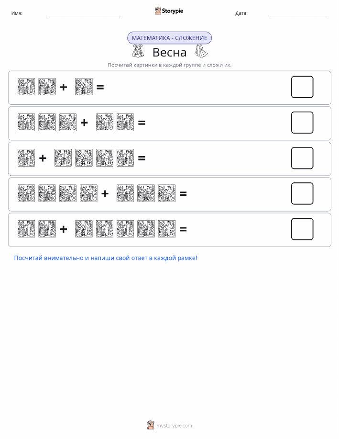Click the МАТЕМАТИКА - СЛОЖЕНИЕ badge
This screenshot has width=339, height=439.
pos(169,38)
